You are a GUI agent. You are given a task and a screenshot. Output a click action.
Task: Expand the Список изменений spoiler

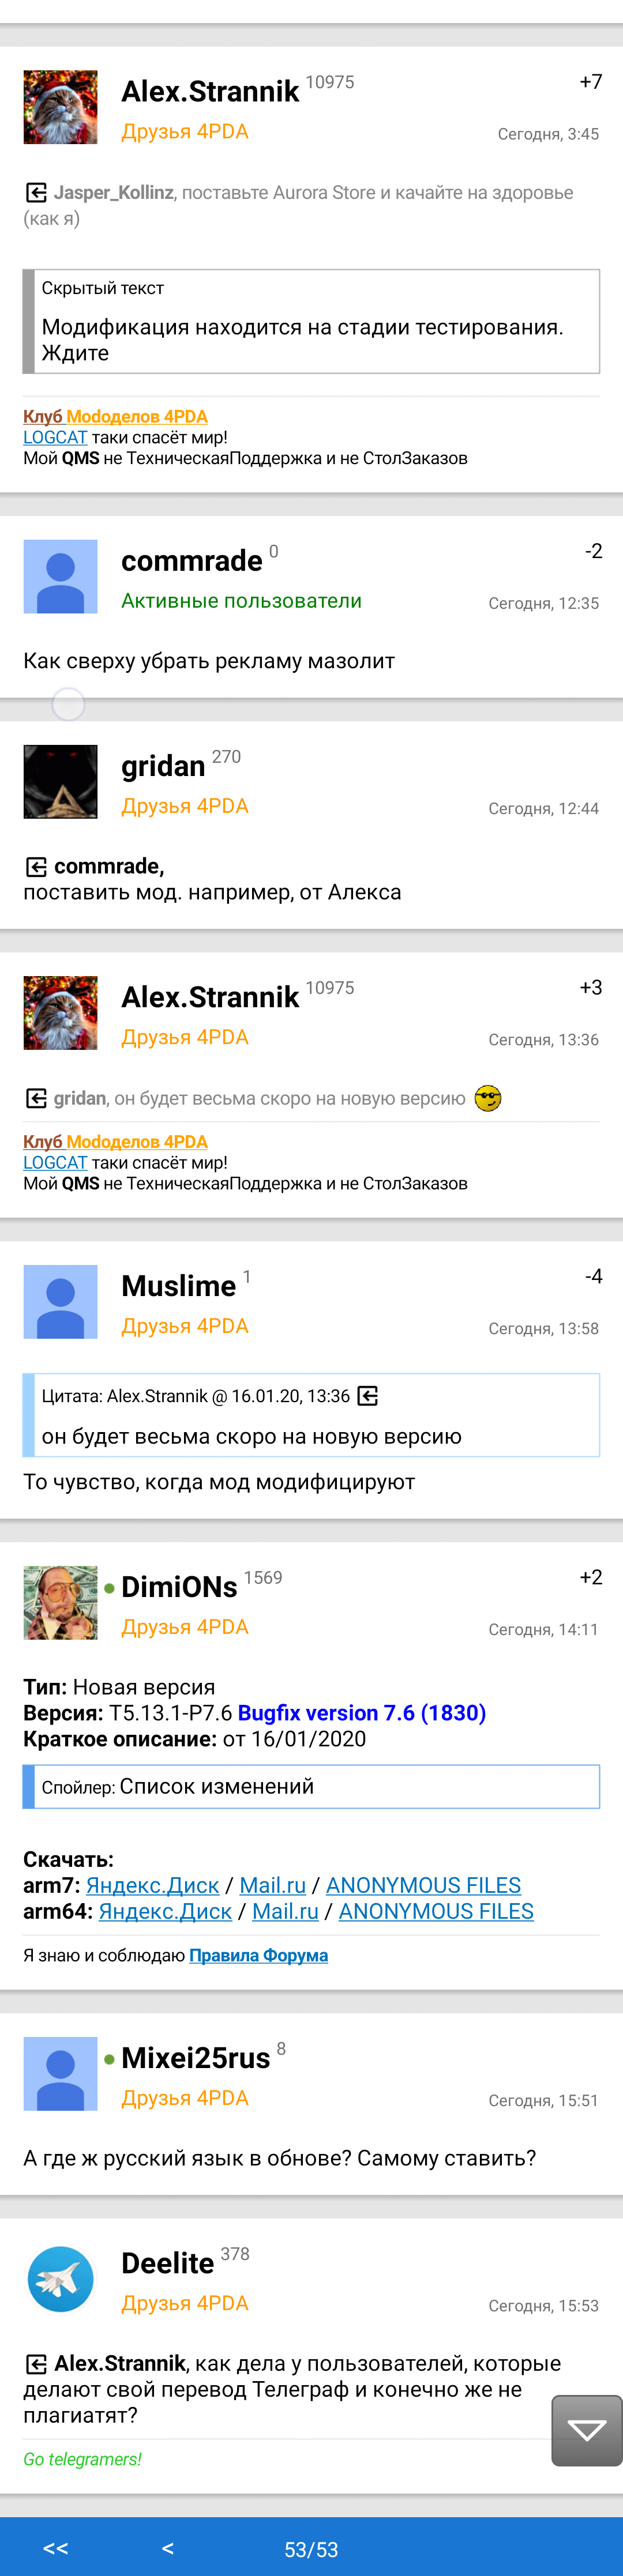click(x=312, y=1787)
